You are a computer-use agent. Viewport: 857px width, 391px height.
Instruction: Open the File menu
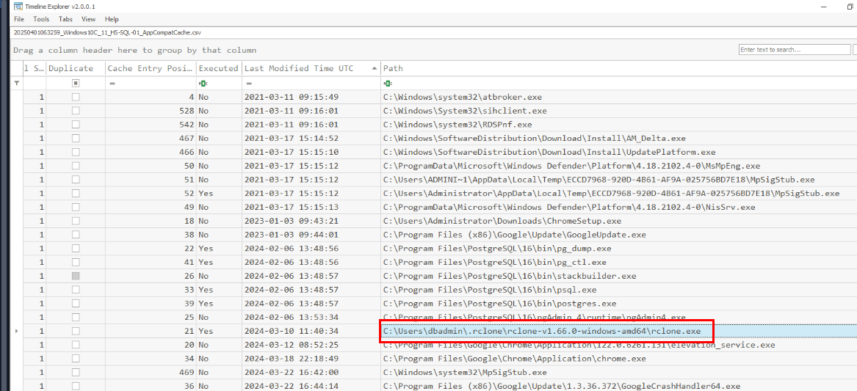click(x=19, y=19)
